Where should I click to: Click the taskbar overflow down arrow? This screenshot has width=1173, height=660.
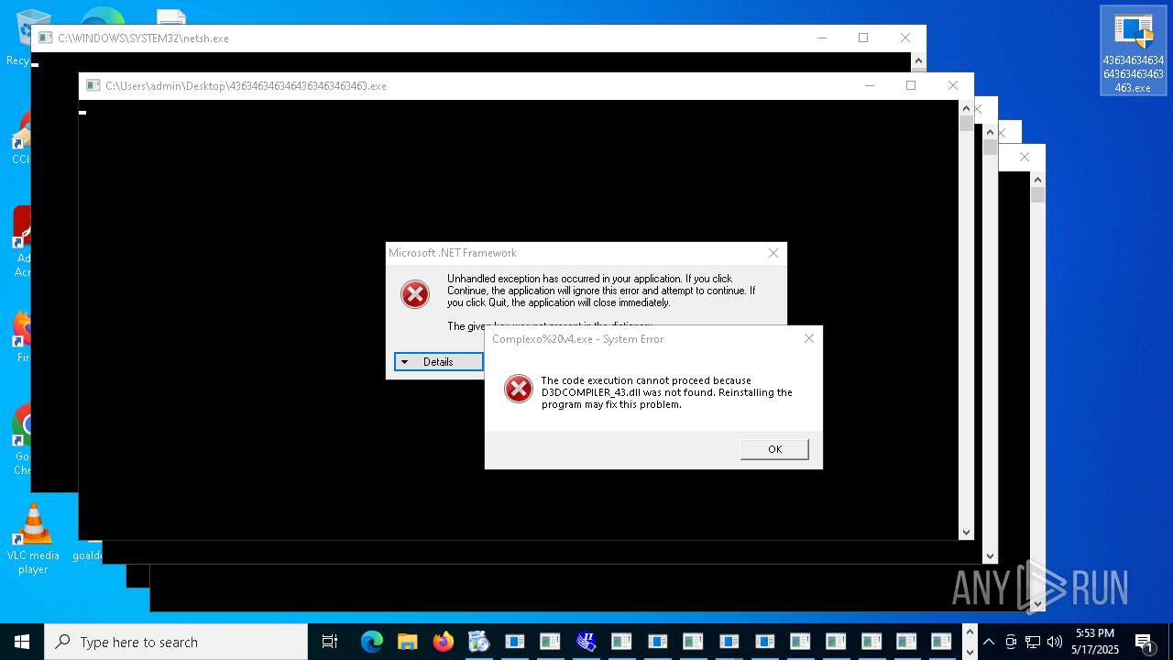click(x=970, y=652)
